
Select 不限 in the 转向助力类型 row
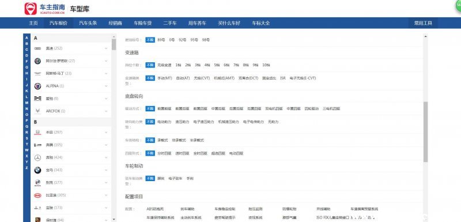click(x=150, y=122)
